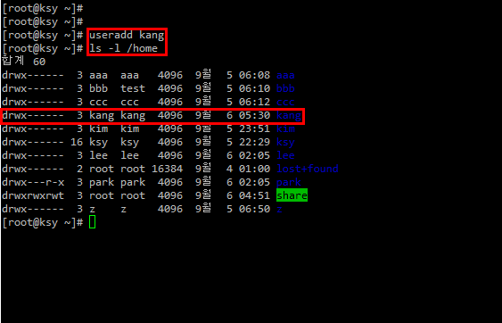Click the '22:29' time in ksy row
This screenshot has width=502, height=323.
(x=254, y=142)
